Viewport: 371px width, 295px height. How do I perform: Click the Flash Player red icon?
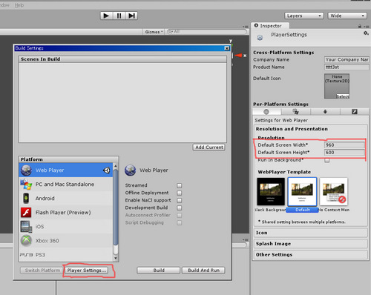coord(26,212)
